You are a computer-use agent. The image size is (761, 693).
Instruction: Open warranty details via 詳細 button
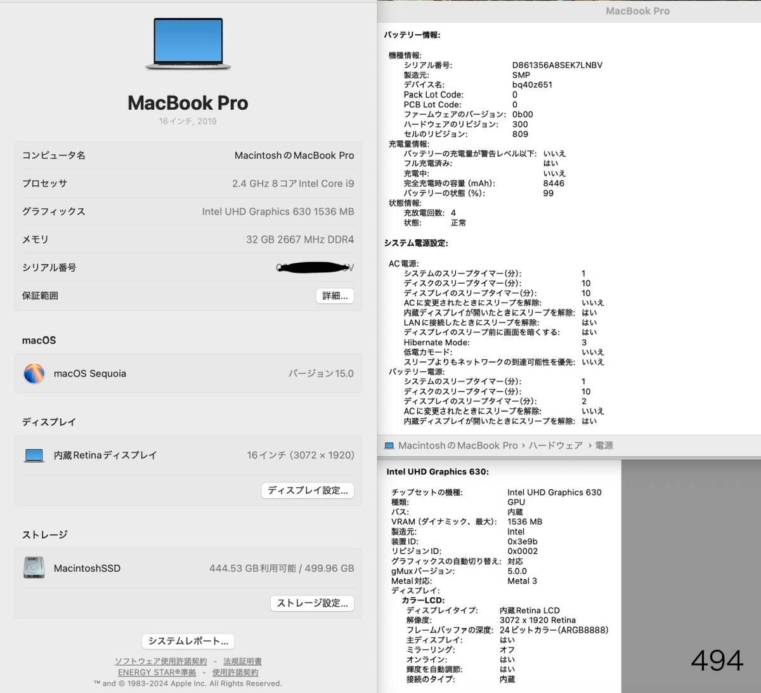coord(334,295)
